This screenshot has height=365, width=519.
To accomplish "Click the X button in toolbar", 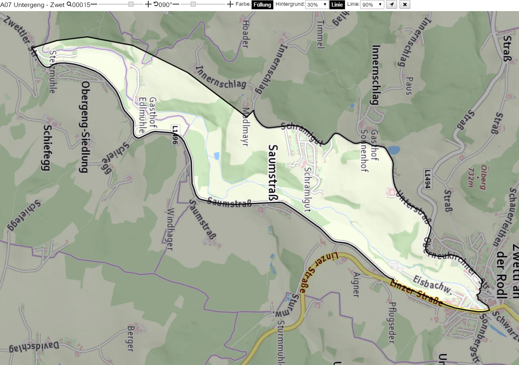I will click(405, 5).
